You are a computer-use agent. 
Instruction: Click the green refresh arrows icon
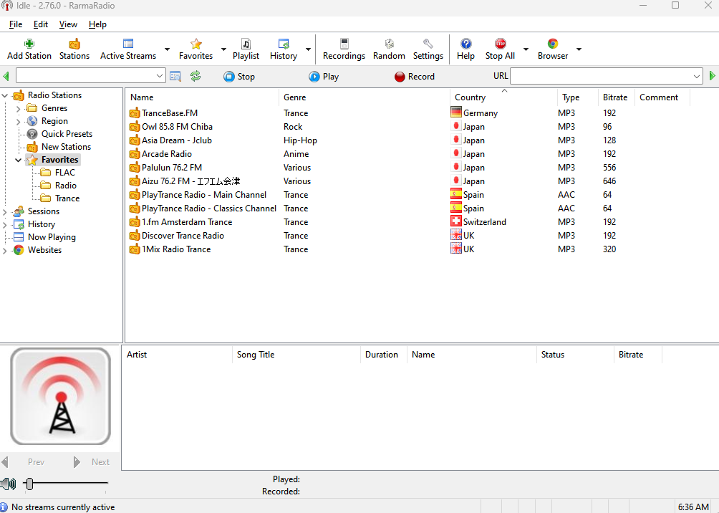(x=196, y=76)
